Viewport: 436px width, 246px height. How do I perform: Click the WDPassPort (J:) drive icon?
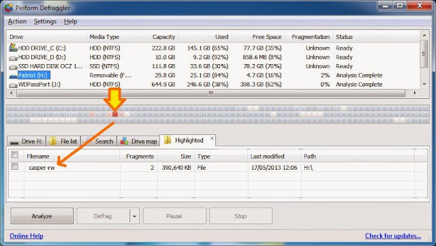(x=13, y=85)
